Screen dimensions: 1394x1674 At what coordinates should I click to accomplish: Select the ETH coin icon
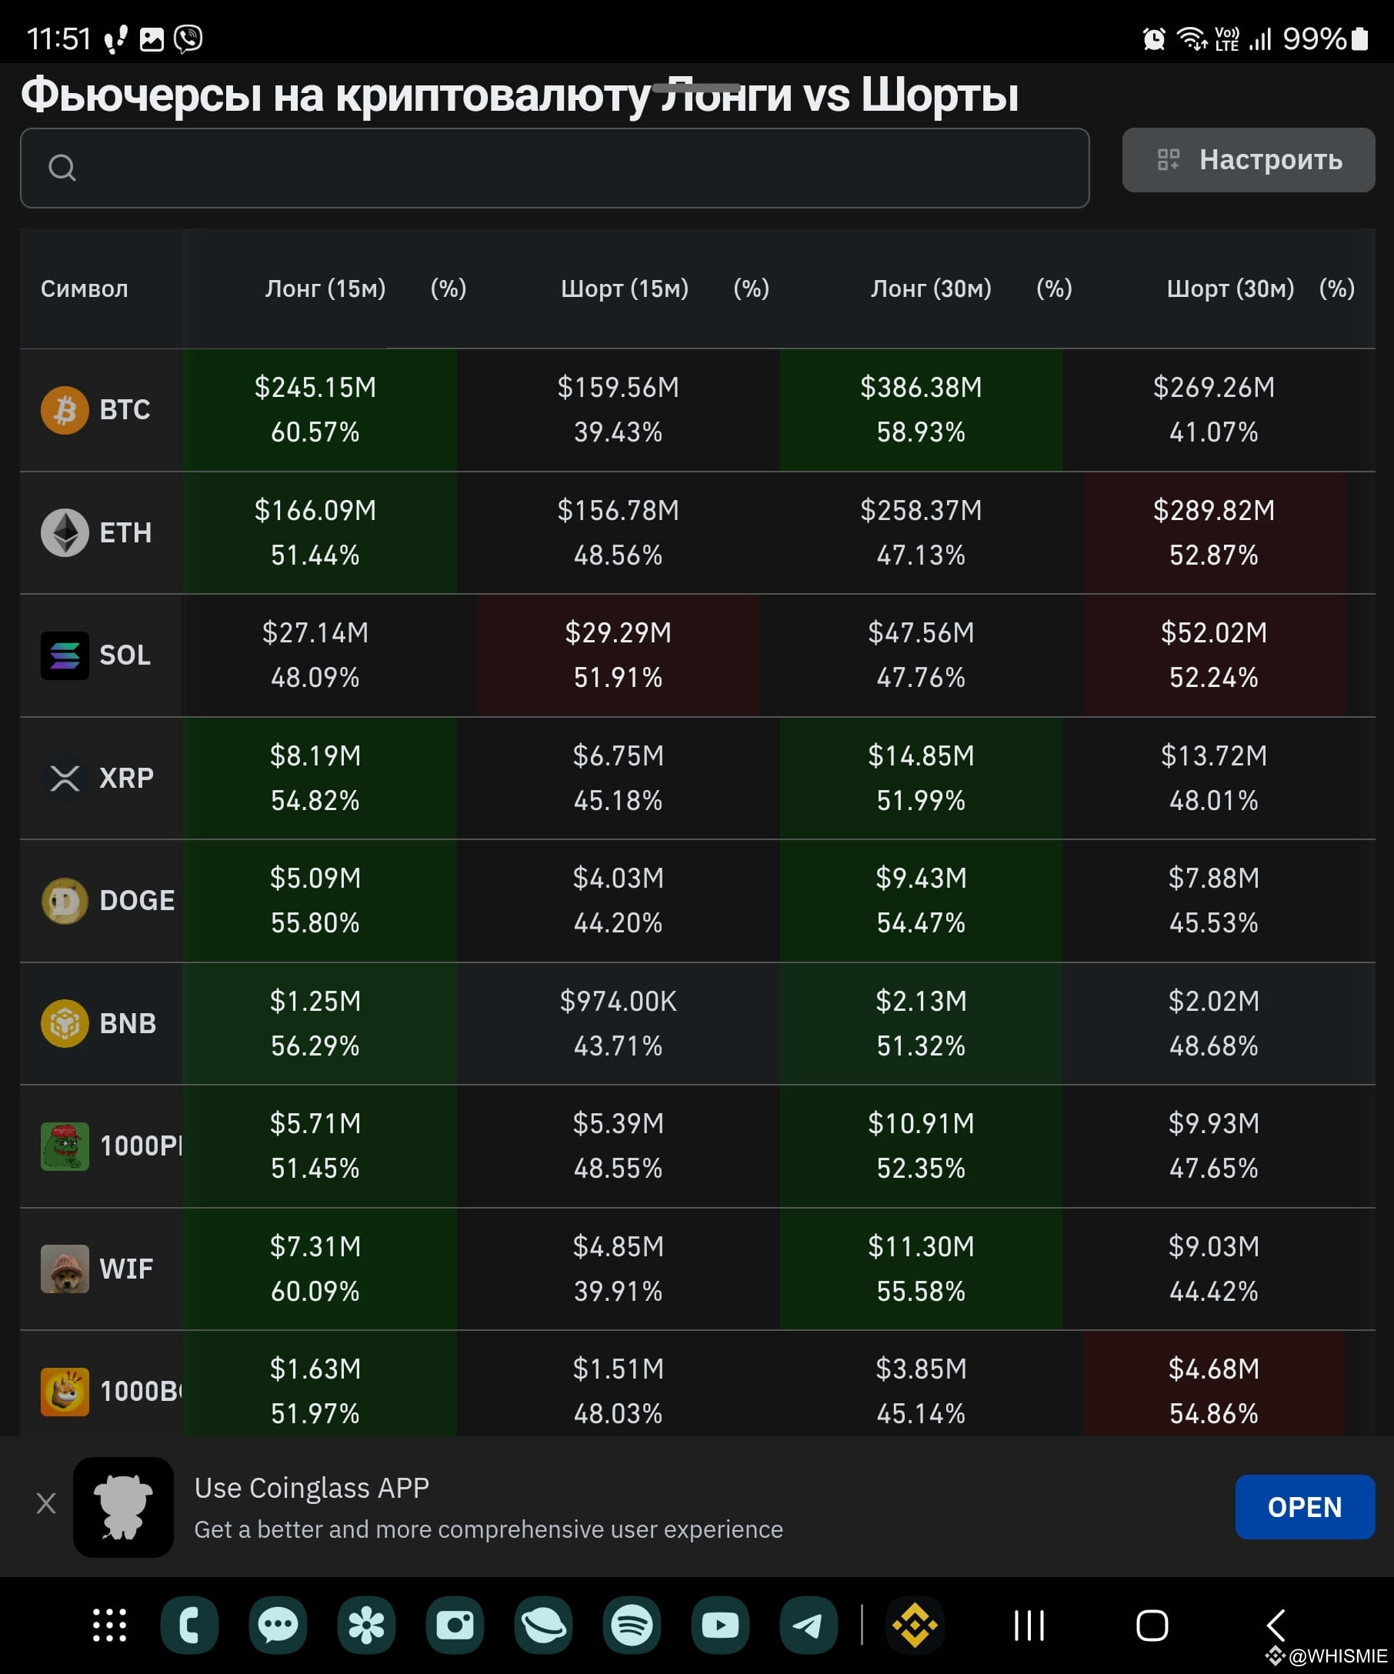pyautogui.click(x=65, y=532)
